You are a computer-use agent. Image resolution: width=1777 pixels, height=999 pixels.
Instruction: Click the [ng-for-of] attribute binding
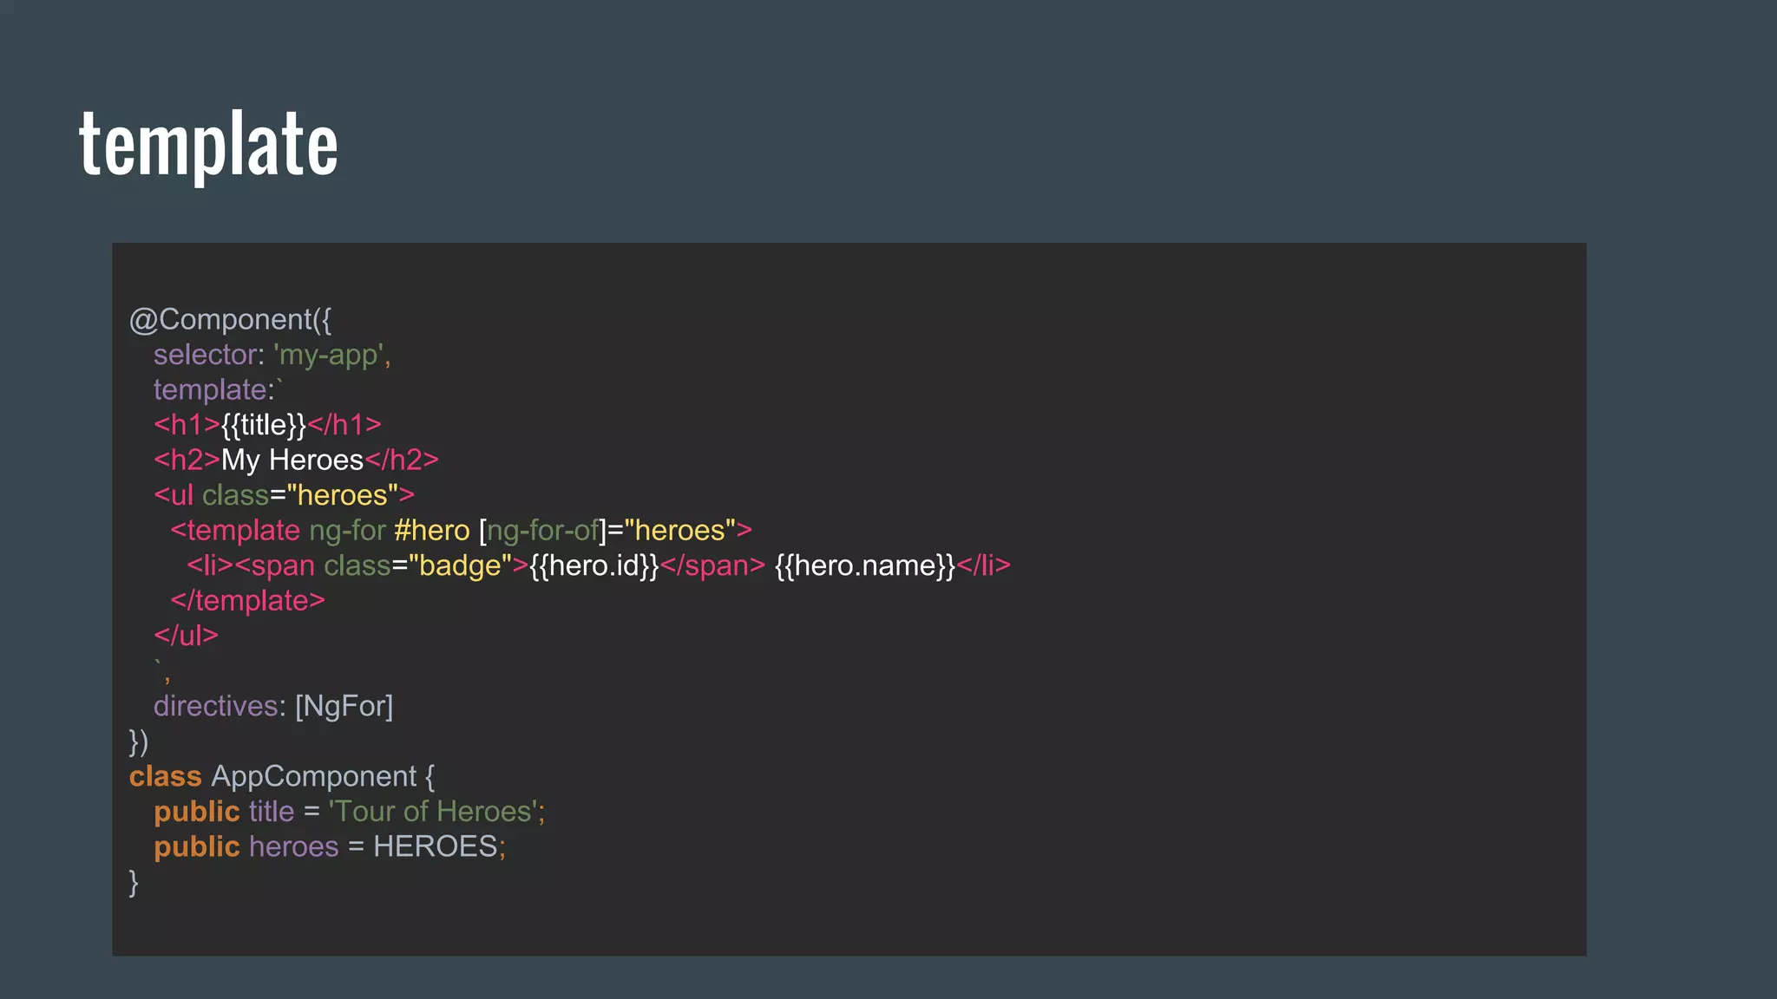pyautogui.click(x=541, y=531)
